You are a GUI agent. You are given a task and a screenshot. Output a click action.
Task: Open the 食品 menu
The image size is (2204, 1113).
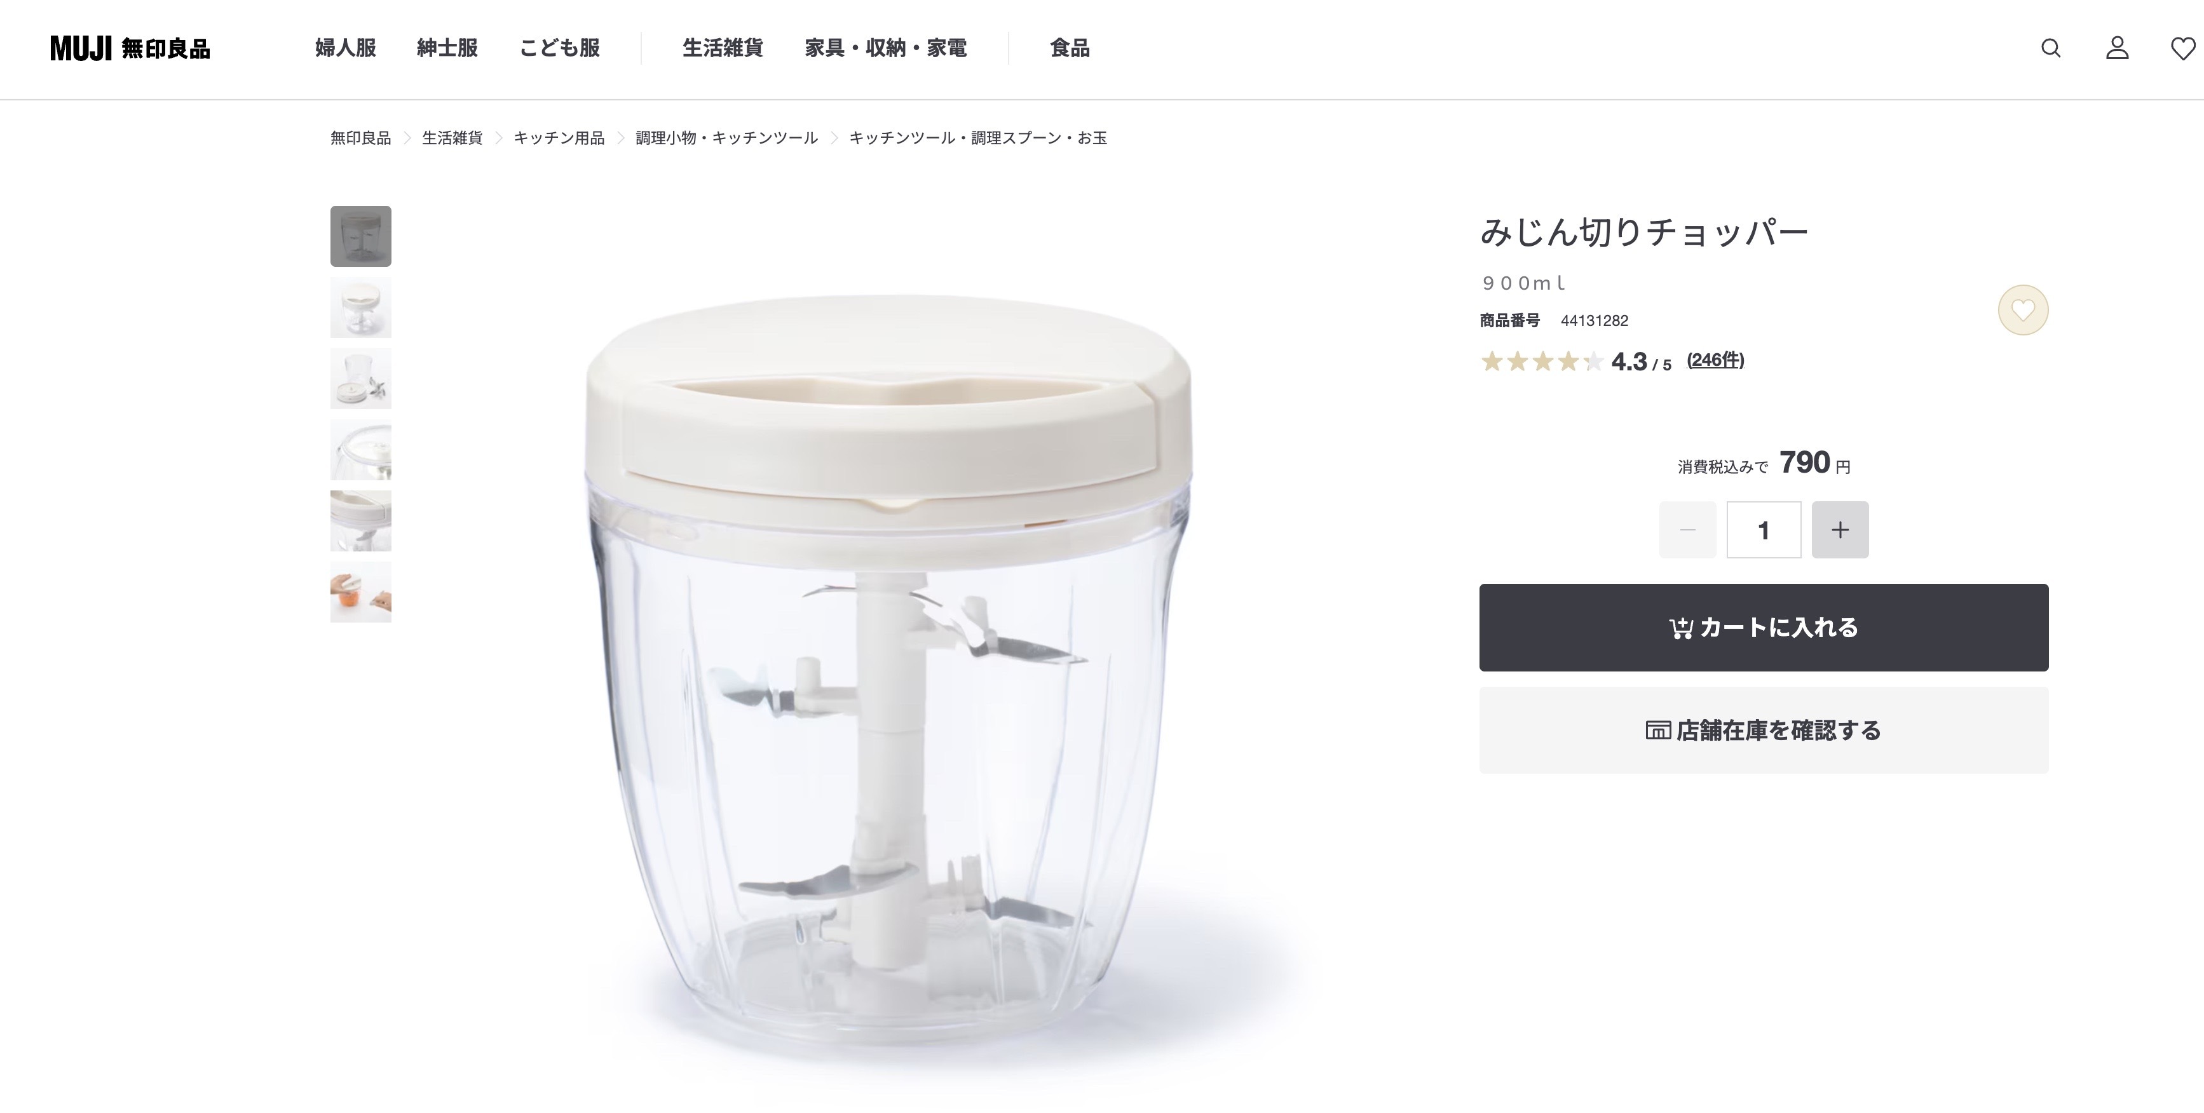point(1070,48)
